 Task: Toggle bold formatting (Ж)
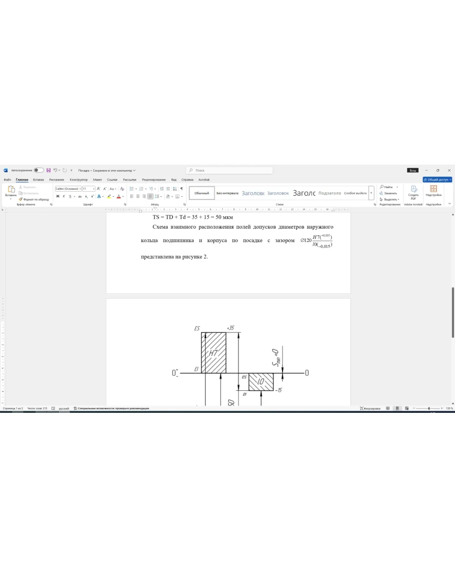click(x=57, y=197)
